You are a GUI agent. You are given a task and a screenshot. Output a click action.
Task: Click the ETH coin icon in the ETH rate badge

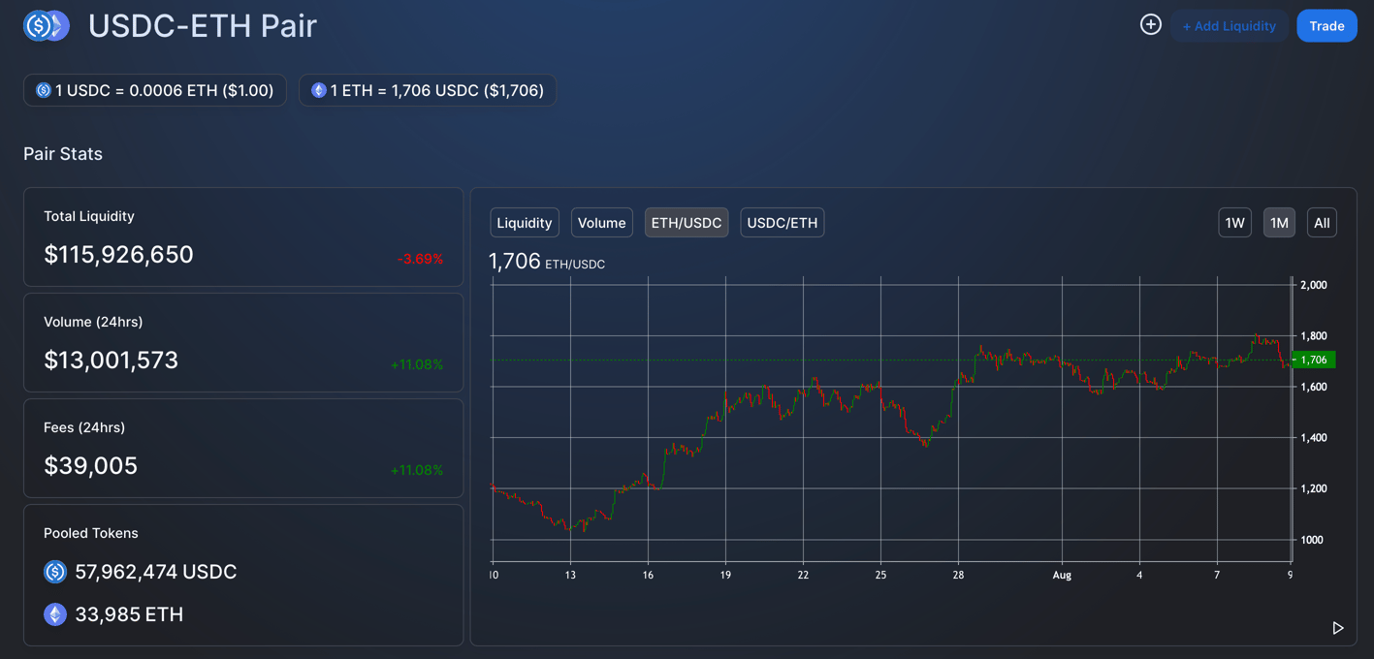tap(317, 90)
